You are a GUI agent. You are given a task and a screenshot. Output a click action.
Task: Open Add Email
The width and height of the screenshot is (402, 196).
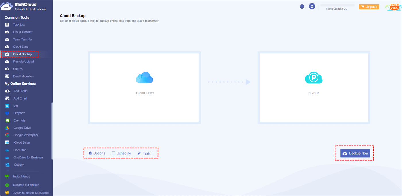pos(20,98)
